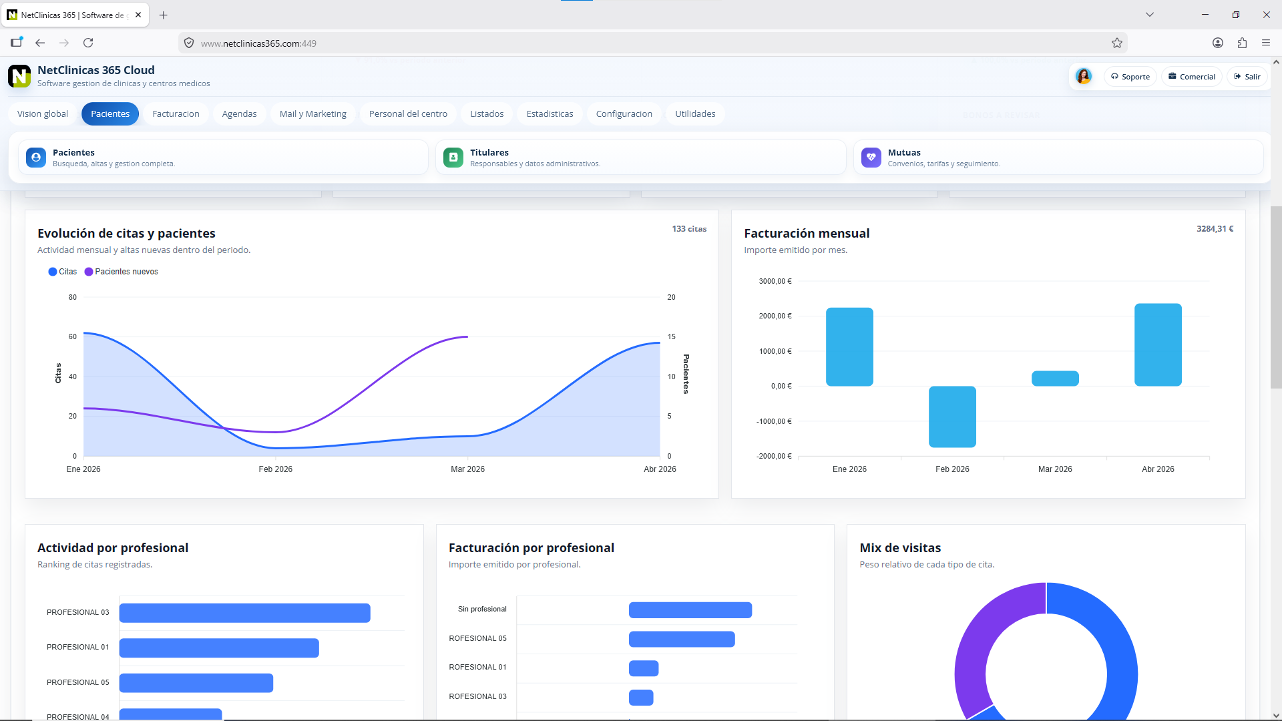Click the Ene 2026 billing bar
Screen dimensions: 1282x721
click(849, 346)
